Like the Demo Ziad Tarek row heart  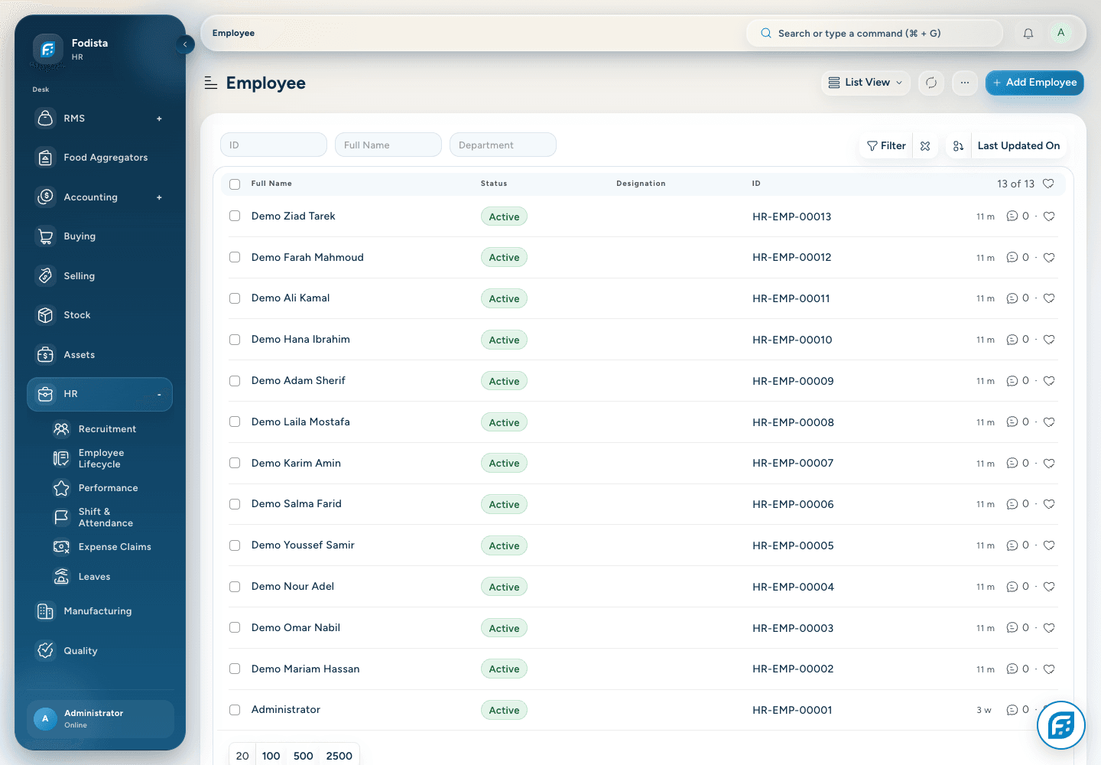pyautogui.click(x=1049, y=216)
